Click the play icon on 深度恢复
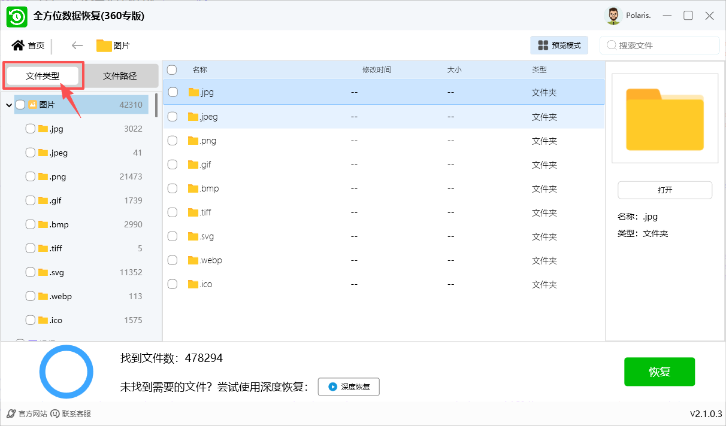726x426 pixels. [x=332, y=387]
